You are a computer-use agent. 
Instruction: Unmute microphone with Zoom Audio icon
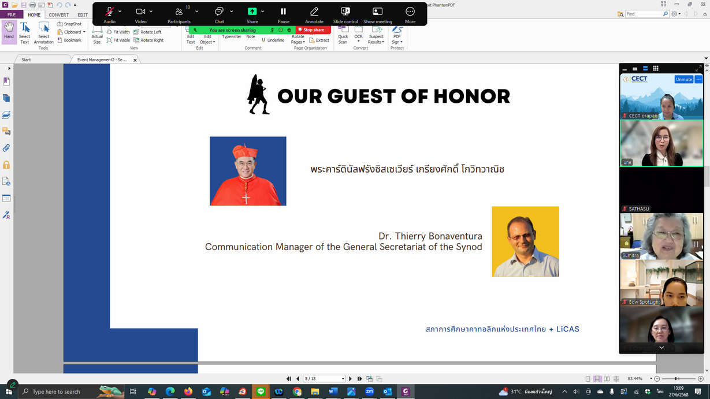[x=109, y=12]
